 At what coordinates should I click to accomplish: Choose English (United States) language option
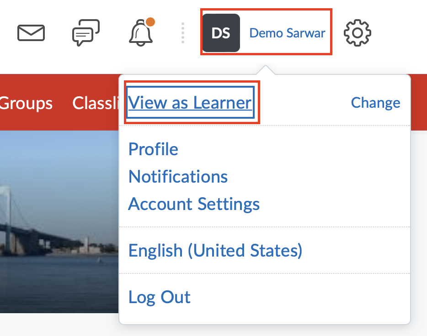215,250
